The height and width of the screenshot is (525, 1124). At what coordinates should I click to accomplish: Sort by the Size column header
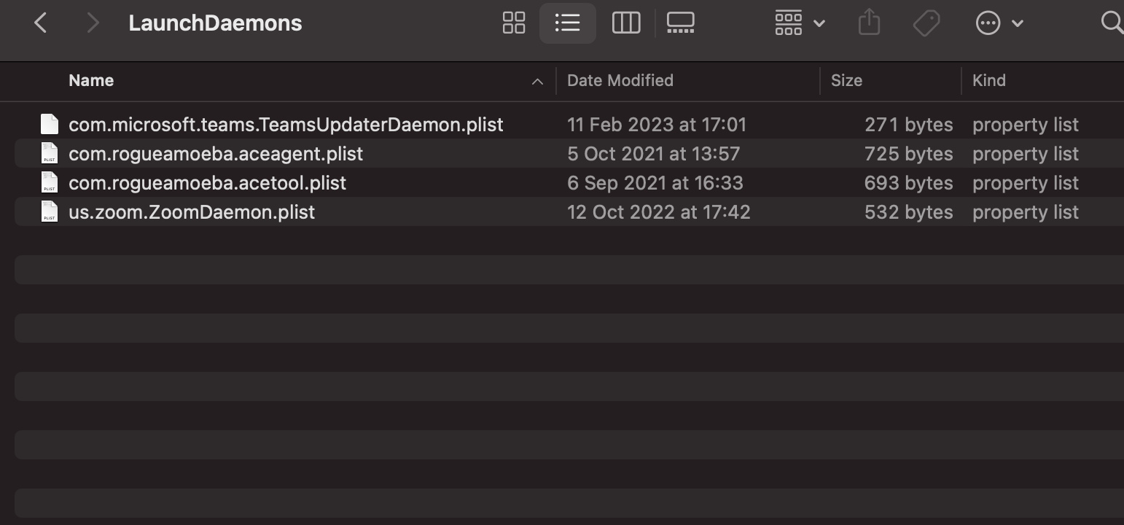(x=846, y=81)
